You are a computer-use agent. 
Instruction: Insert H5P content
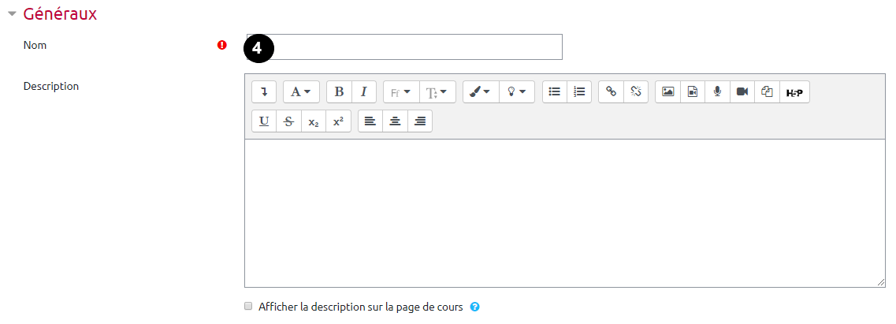[794, 92]
